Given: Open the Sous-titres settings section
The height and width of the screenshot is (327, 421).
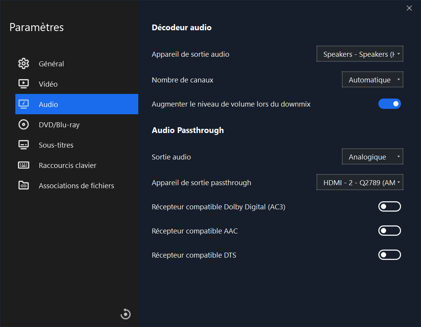Looking at the screenshot, I should click(56, 145).
